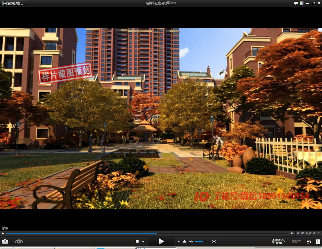
Task: Click the eject open-file icon
Action: point(185,241)
